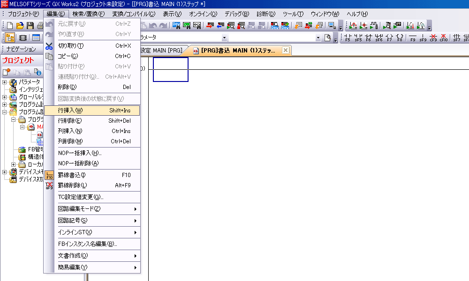Insert an open contact using the F5 icon

click(348, 37)
